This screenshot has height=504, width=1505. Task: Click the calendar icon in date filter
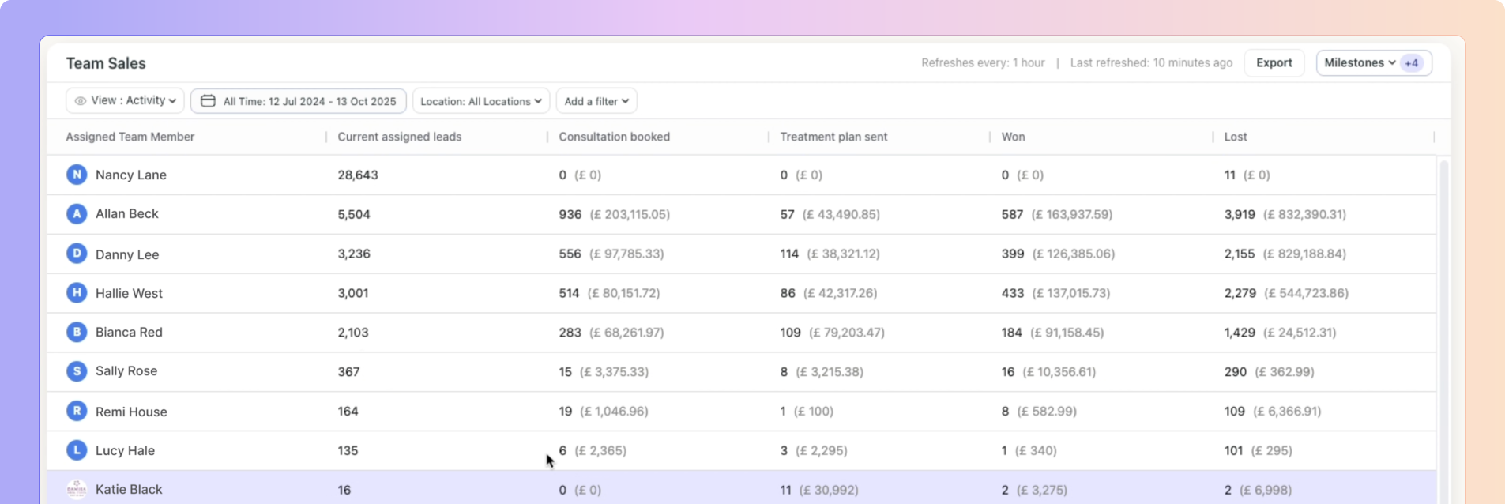208,101
